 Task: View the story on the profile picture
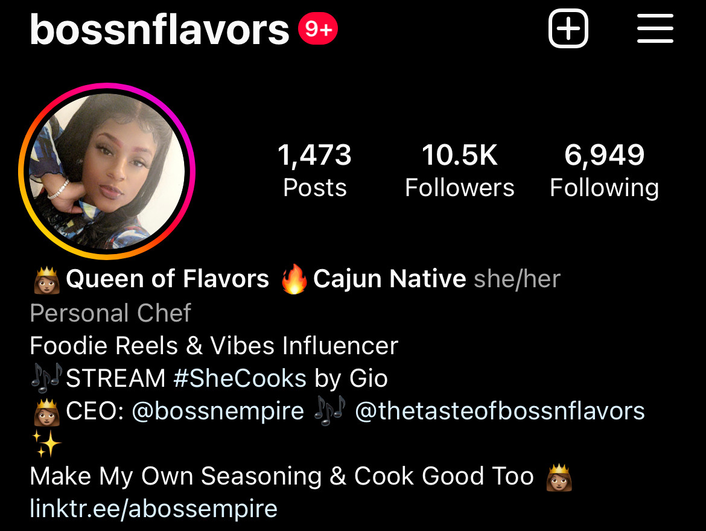pos(107,171)
